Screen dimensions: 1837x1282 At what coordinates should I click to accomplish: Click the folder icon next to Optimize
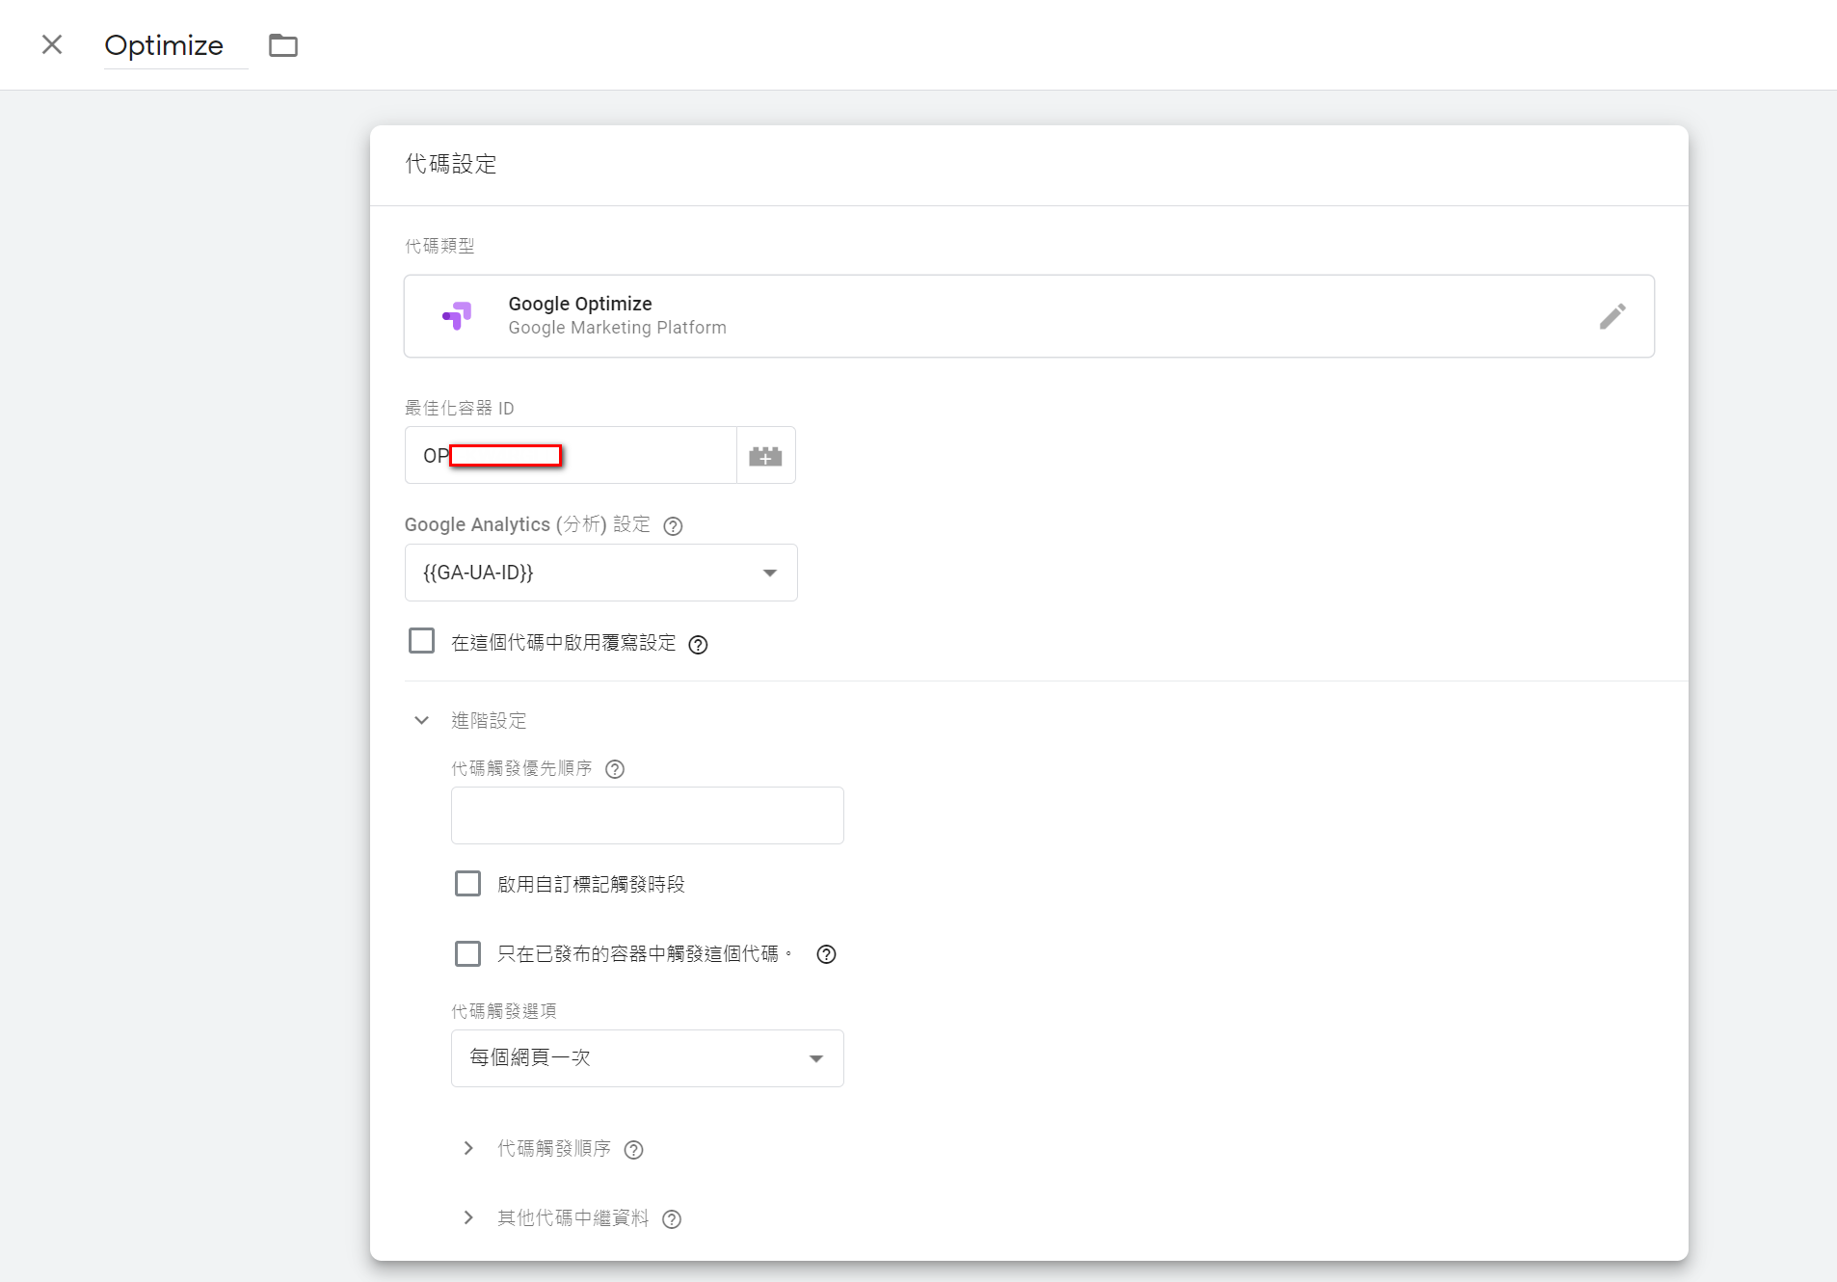(x=283, y=45)
